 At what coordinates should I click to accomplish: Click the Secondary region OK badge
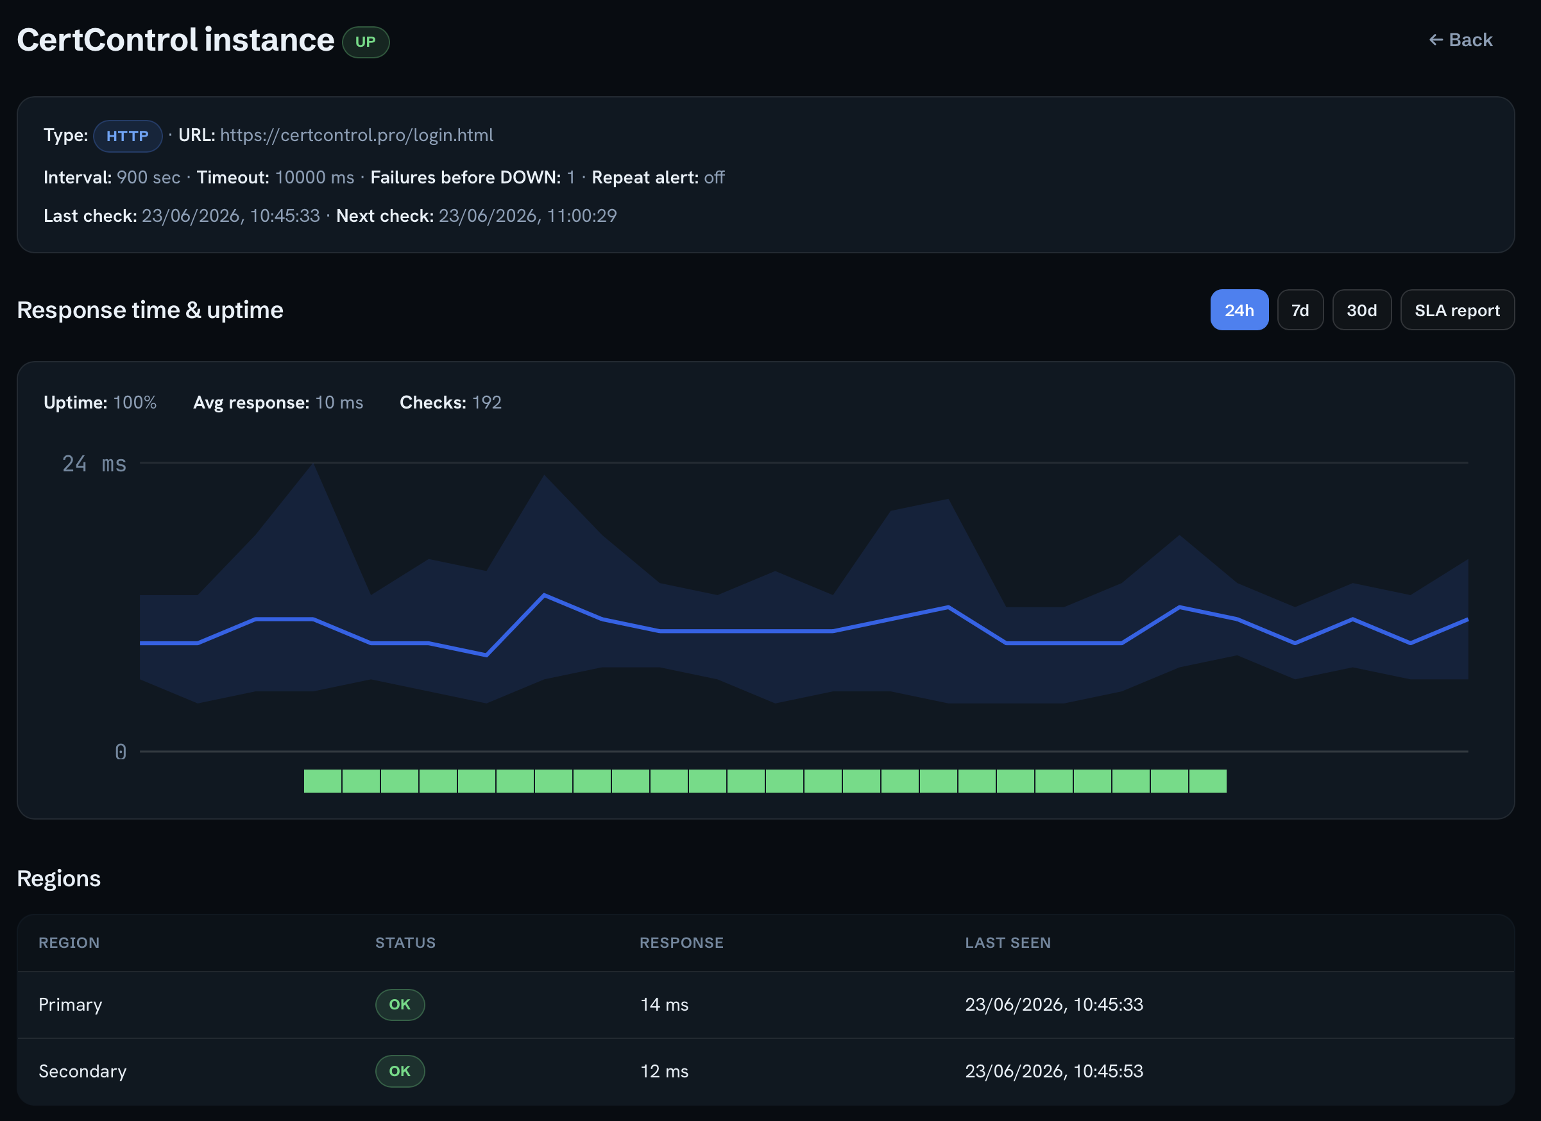pyautogui.click(x=400, y=1071)
